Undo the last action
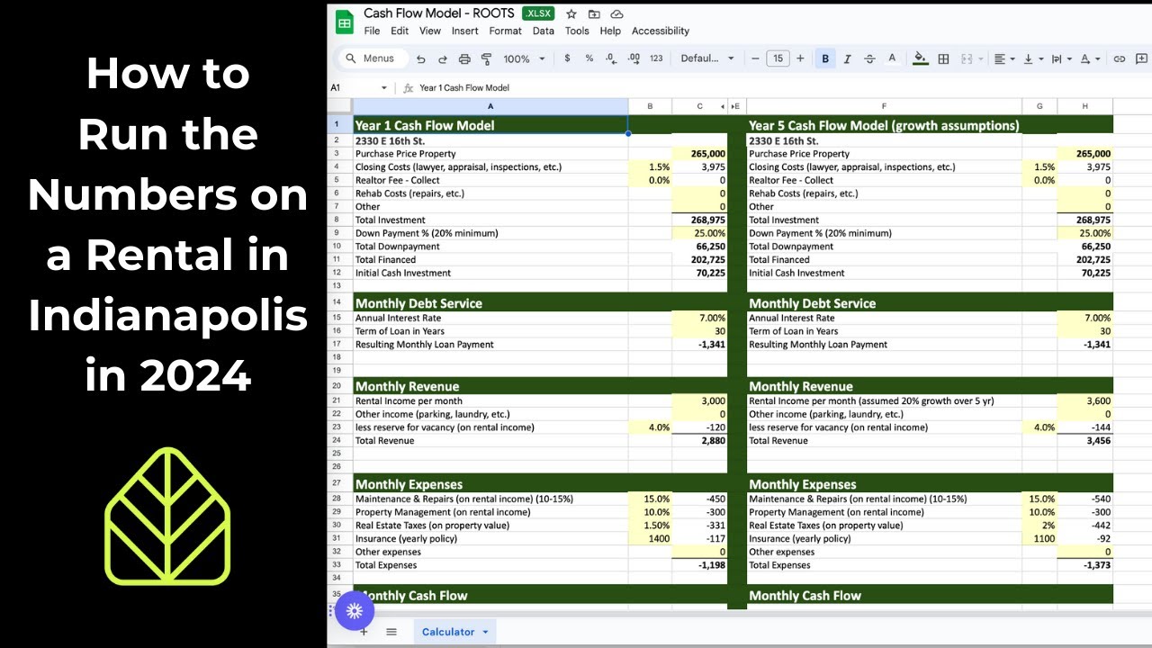 420,58
